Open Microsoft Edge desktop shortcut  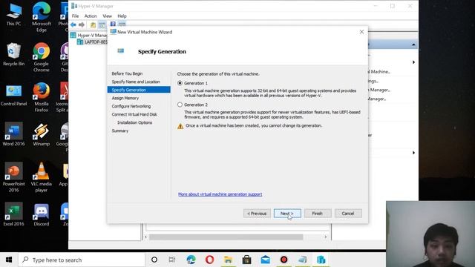click(42, 17)
